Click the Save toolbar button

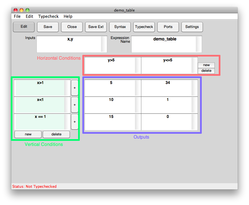[48, 27]
